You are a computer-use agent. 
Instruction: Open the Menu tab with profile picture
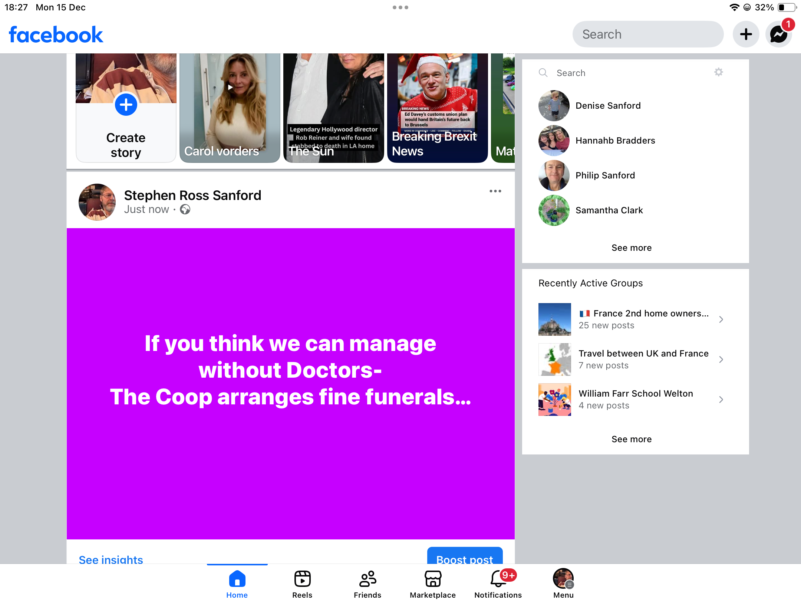pyautogui.click(x=563, y=584)
